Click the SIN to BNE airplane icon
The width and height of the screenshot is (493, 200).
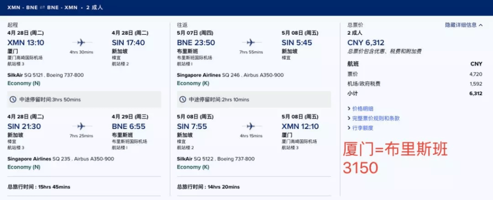tap(81, 126)
